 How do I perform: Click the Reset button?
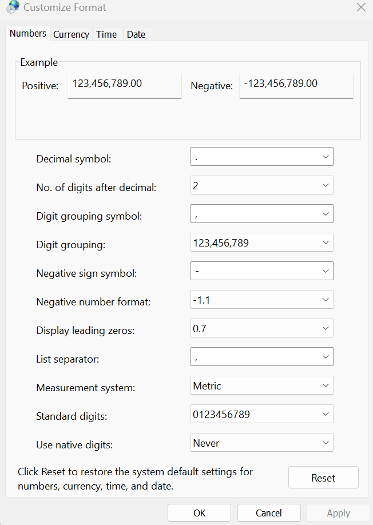tap(323, 477)
